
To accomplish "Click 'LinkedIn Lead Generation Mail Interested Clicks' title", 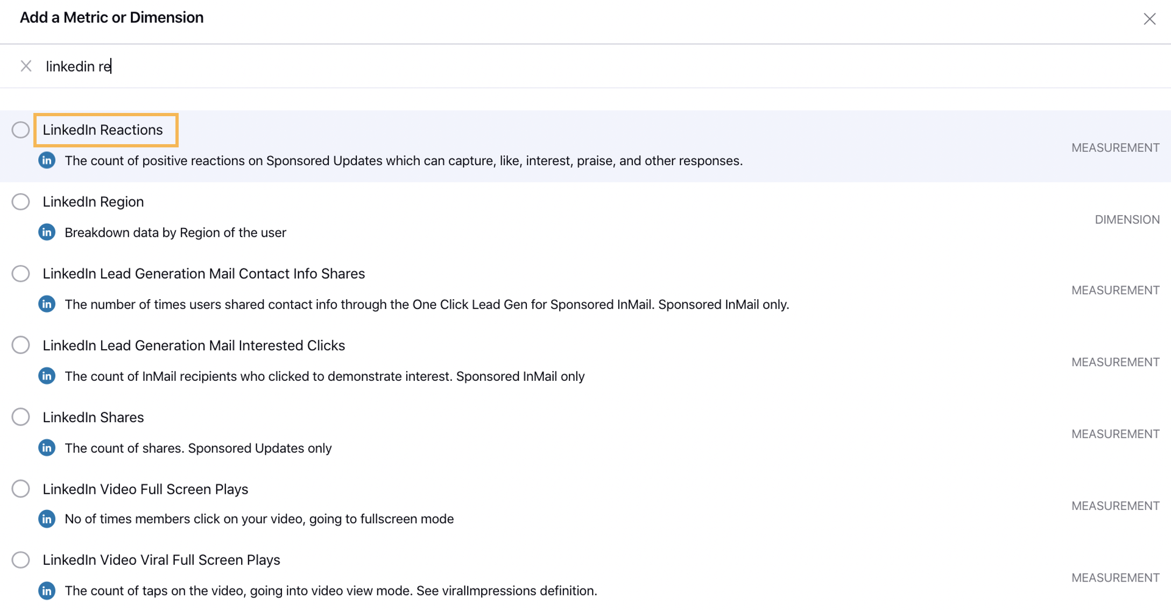I will pos(194,345).
